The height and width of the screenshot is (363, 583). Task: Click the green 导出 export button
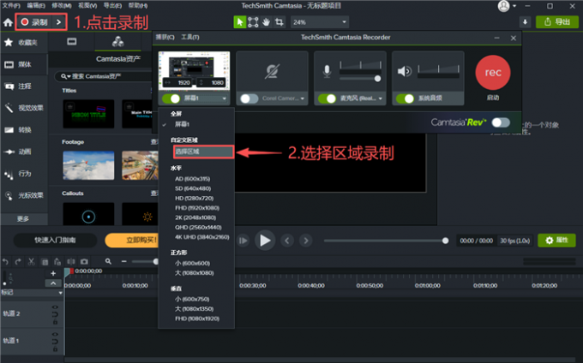tap(557, 22)
